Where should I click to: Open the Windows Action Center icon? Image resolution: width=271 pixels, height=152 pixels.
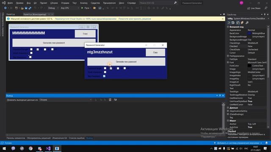(x=265, y=148)
